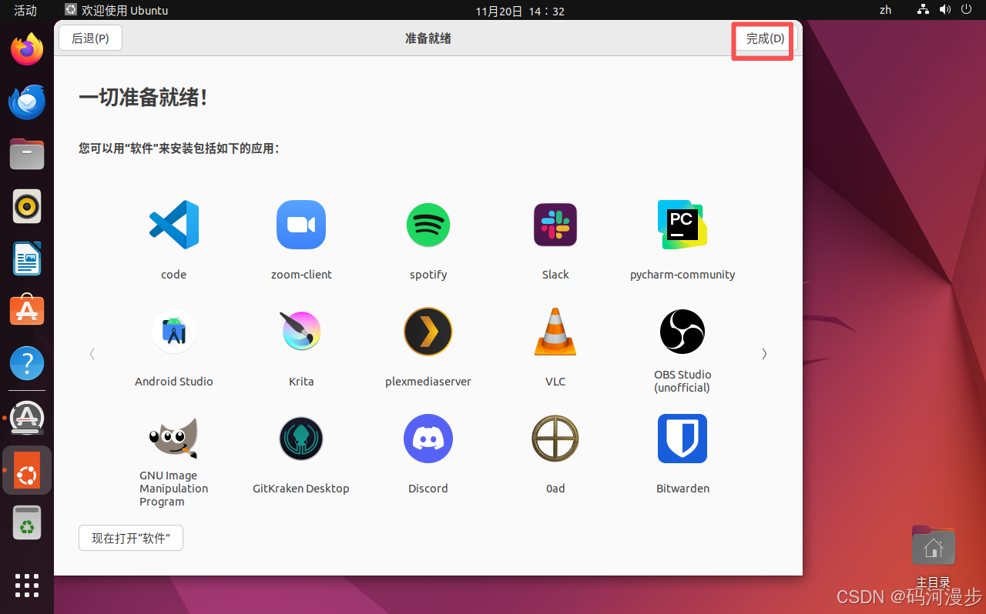Show previous page of apps arrow
986x614 pixels.
[x=92, y=354]
